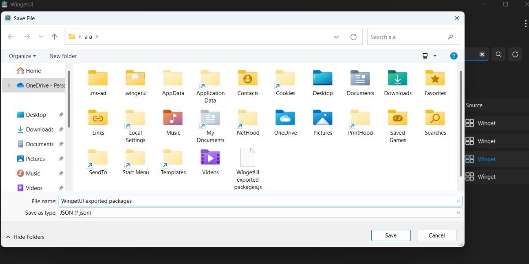Open the Searches folder

click(435, 123)
